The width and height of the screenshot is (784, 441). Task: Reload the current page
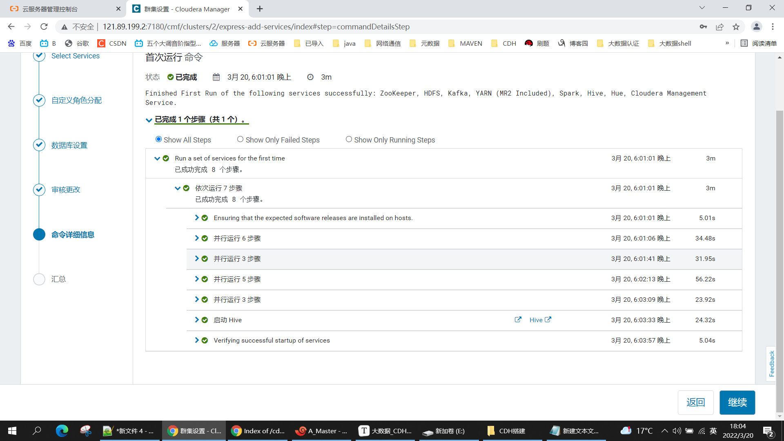[44, 27]
